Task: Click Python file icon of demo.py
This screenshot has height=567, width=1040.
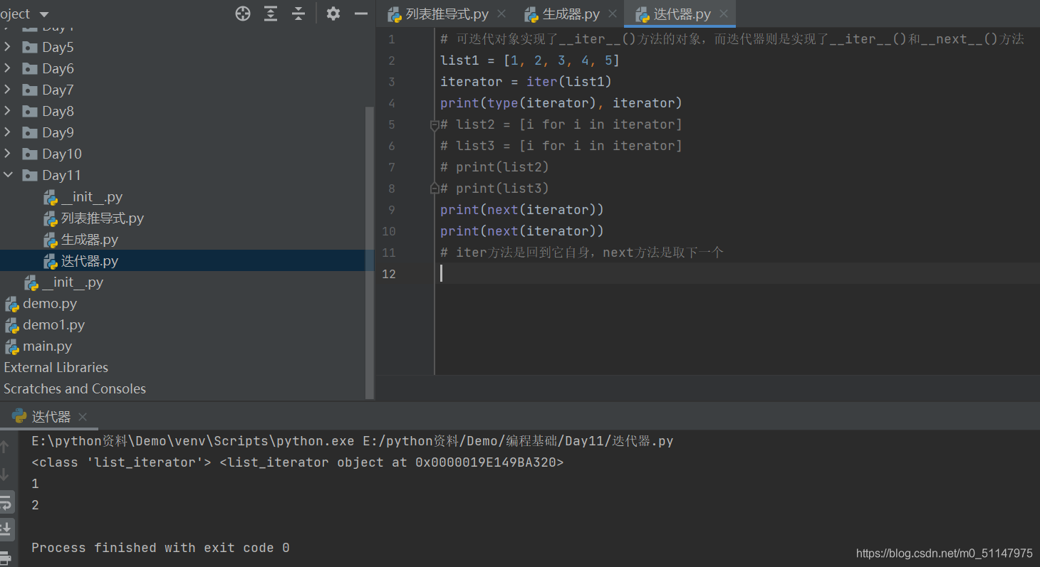Action: pyautogui.click(x=12, y=304)
